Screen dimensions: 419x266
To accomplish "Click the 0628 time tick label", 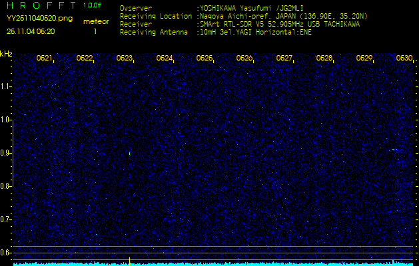I will click(x=324, y=59).
